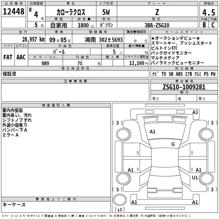
Task: Click the chassis number ZSG10-1009281
Action: pyautogui.click(x=184, y=87)
